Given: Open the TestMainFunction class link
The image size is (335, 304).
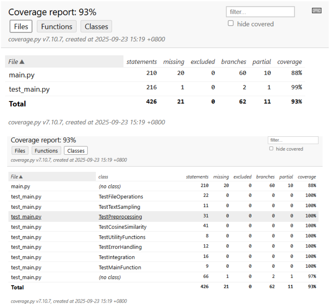Looking at the screenshot, I should (120, 267).
